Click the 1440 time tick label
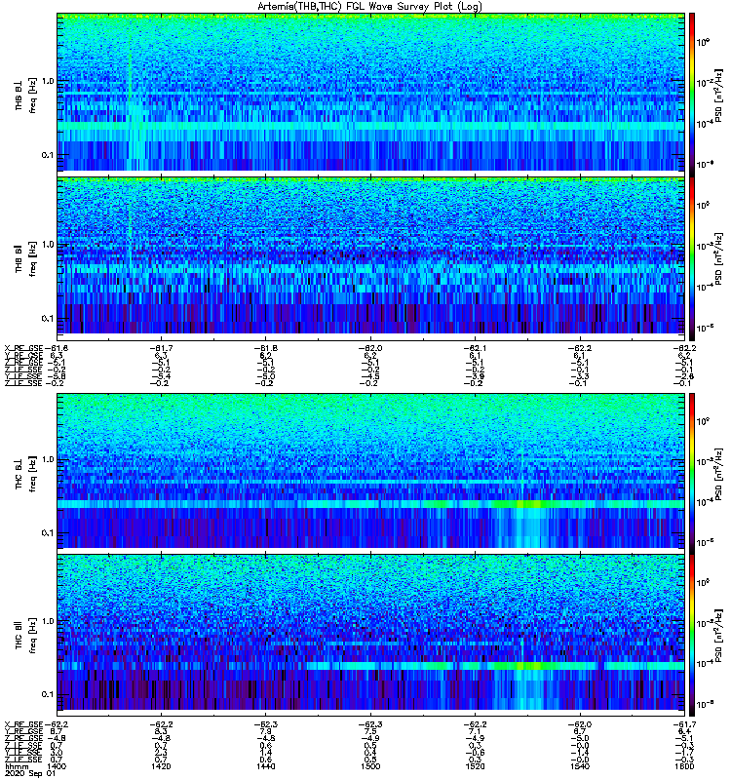The image size is (731, 780). [x=265, y=766]
